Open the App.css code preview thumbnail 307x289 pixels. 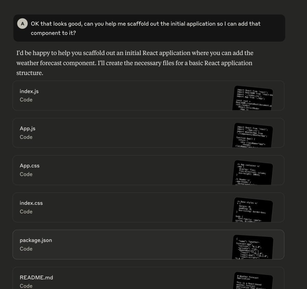(x=253, y=173)
